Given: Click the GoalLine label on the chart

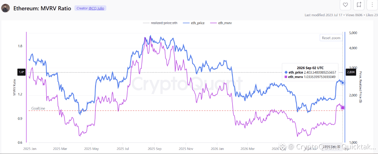Looking at the screenshot, I should 38,108.
